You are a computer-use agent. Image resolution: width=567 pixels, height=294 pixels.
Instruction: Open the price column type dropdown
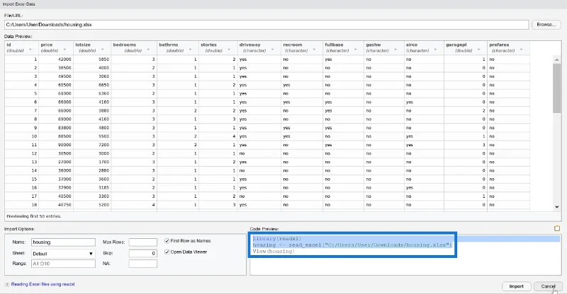tap(64, 49)
